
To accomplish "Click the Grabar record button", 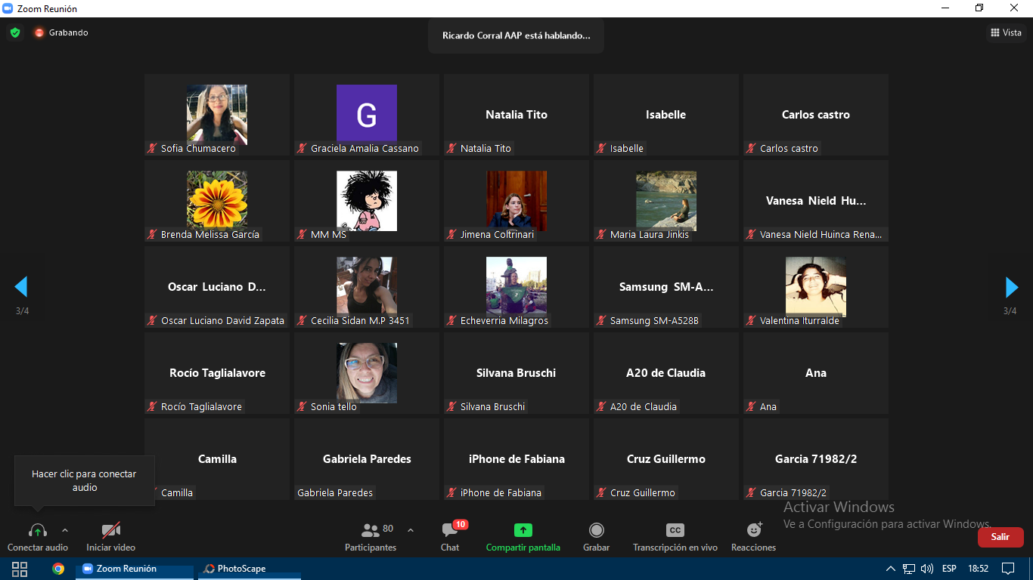I will click(x=596, y=536).
